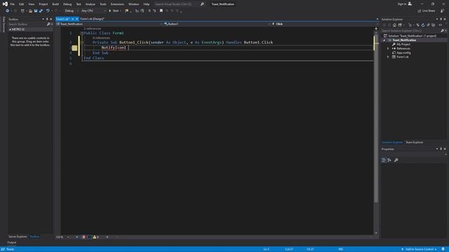The image size is (449, 252).
Task: Collapse the Public Class Form1 block
Action: click(x=82, y=33)
